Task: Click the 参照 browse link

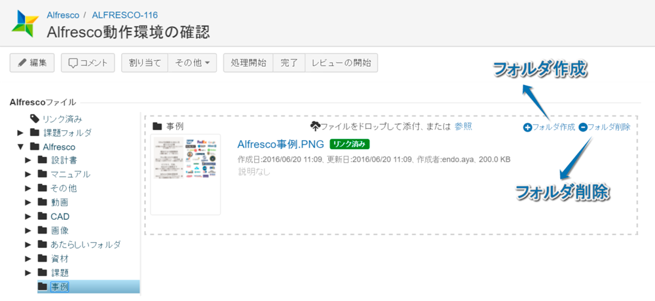Action: point(463,126)
